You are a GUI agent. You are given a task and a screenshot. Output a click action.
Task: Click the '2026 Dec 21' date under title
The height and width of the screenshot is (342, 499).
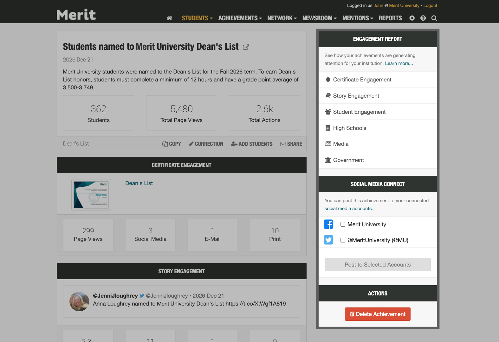[x=78, y=60]
